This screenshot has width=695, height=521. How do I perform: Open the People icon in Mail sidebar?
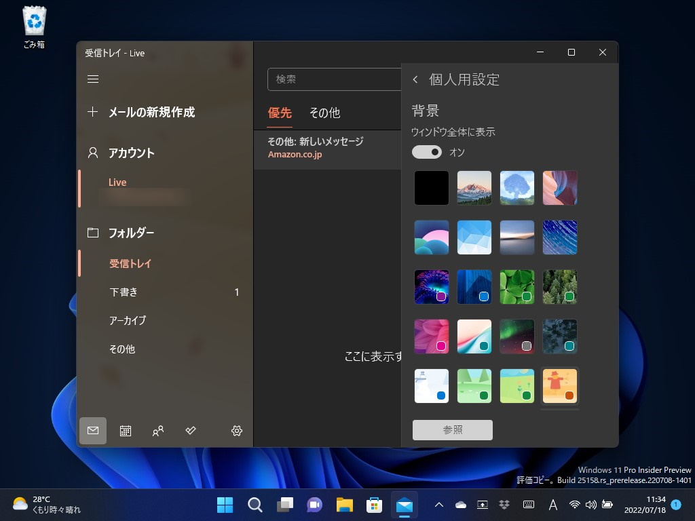pyautogui.click(x=157, y=430)
